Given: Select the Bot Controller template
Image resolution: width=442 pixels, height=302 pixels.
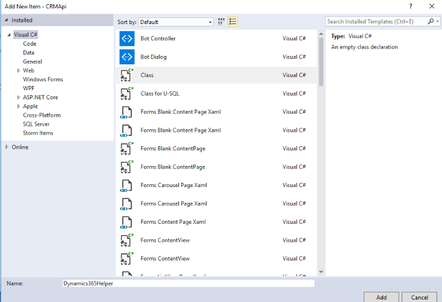Looking at the screenshot, I should (x=216, y=39).
